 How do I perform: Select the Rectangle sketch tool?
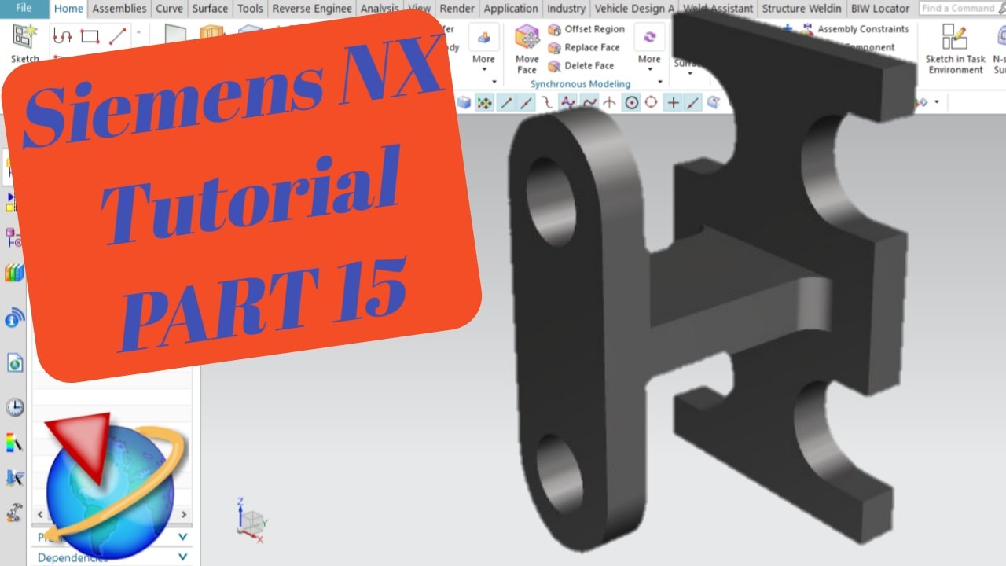(90, 36)
